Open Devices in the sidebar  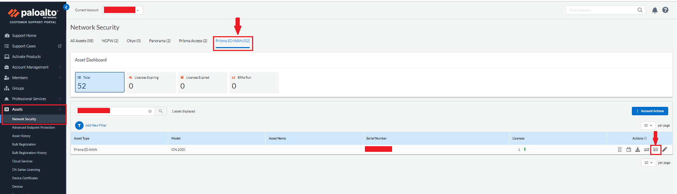pyautogui.click(x=17, y=187)
